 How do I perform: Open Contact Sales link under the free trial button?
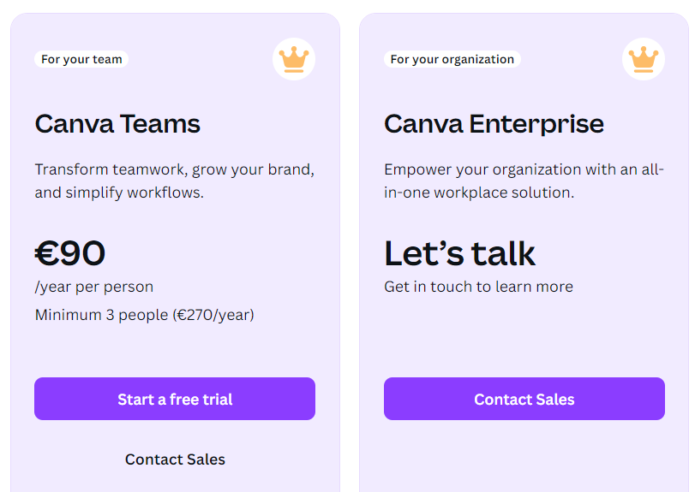point(175,459)
